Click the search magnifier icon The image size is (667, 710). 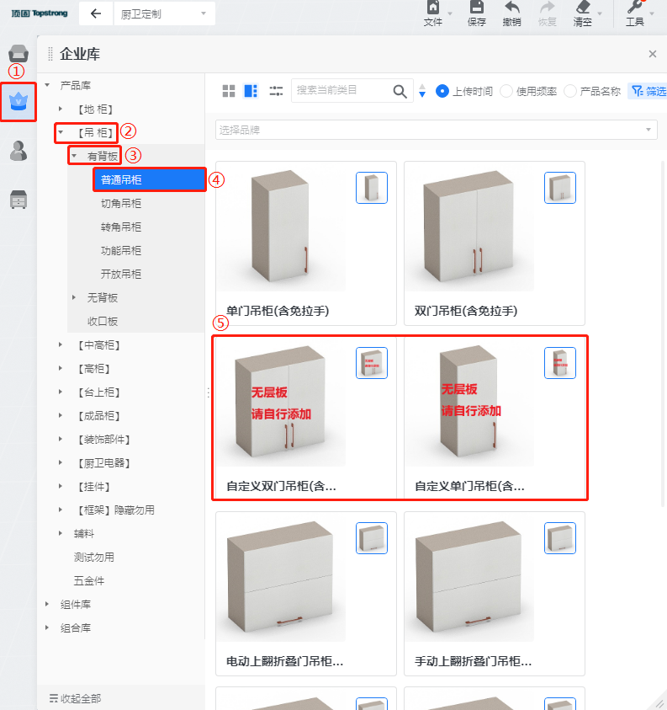pos(400,92)
